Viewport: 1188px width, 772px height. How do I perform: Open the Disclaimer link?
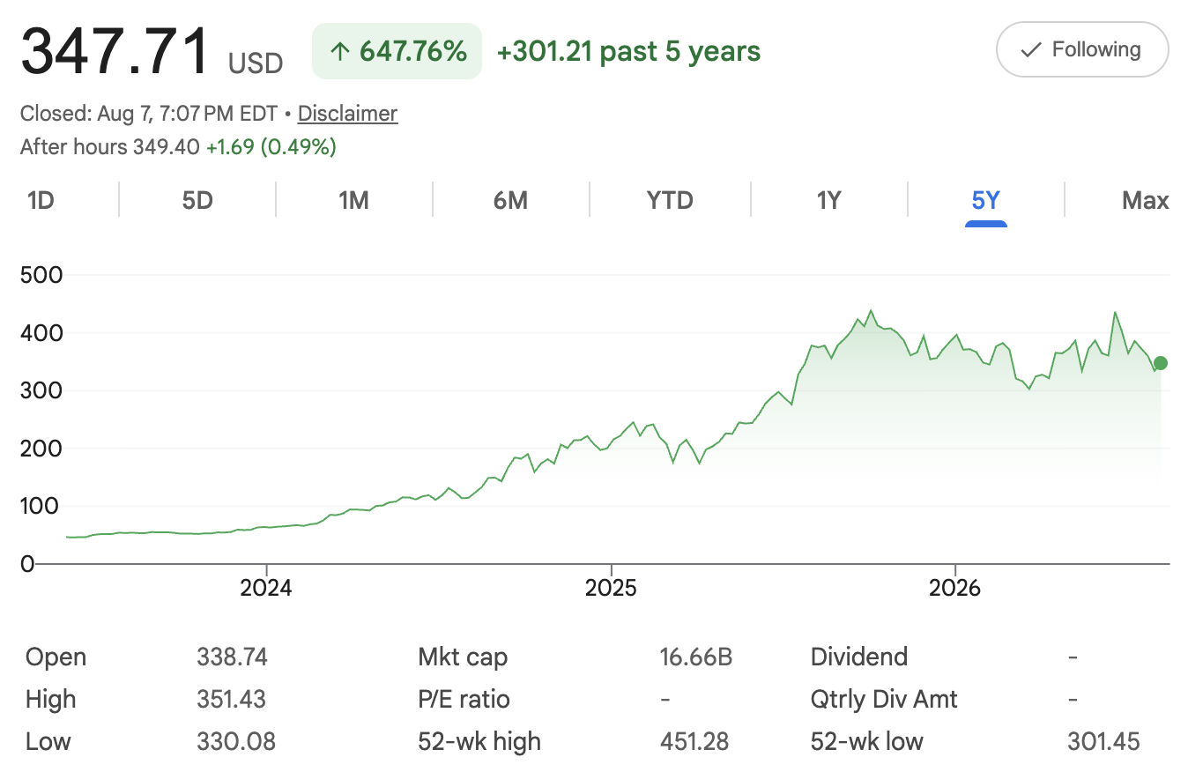(x=347, y=114)
